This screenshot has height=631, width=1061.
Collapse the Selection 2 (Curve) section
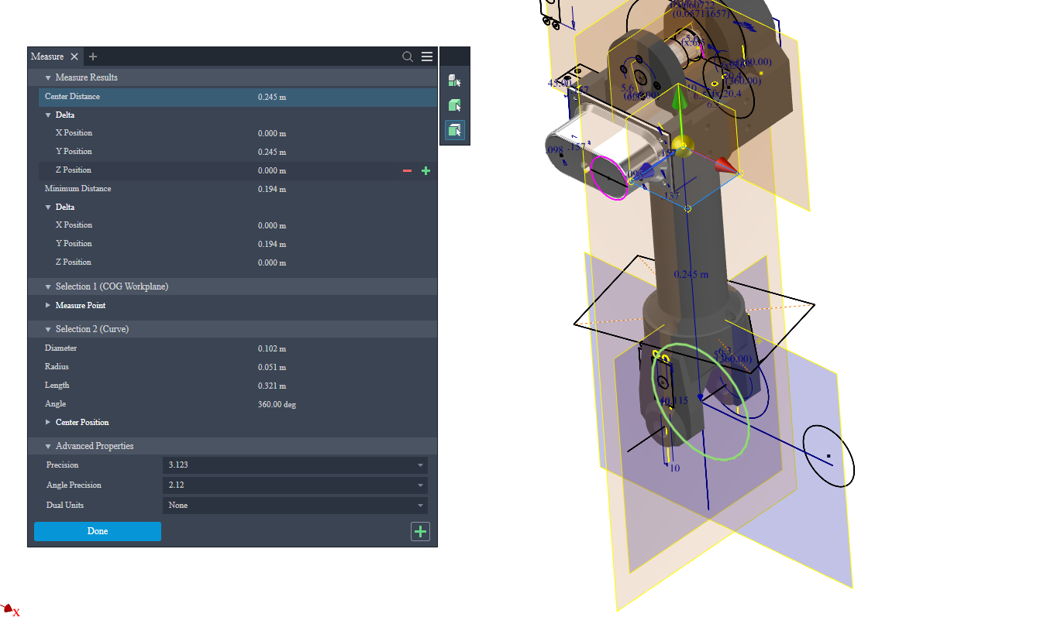(x=48, y=329)
